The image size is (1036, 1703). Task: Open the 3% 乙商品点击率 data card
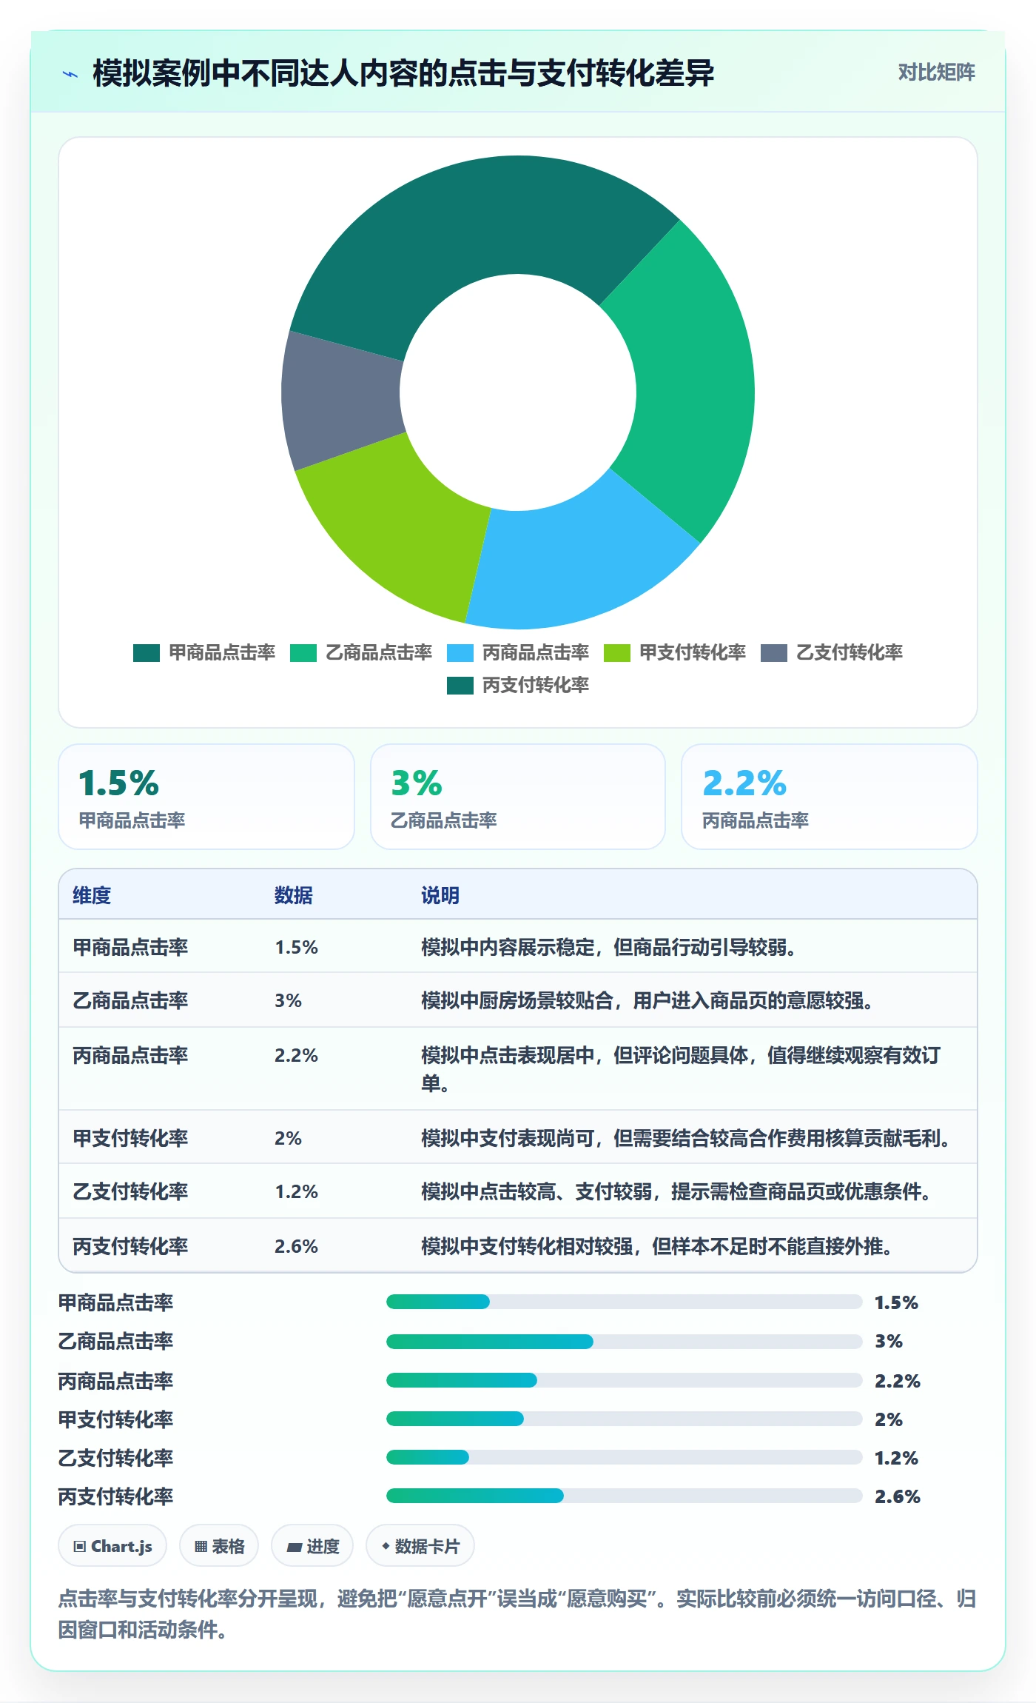coord(518,797)
